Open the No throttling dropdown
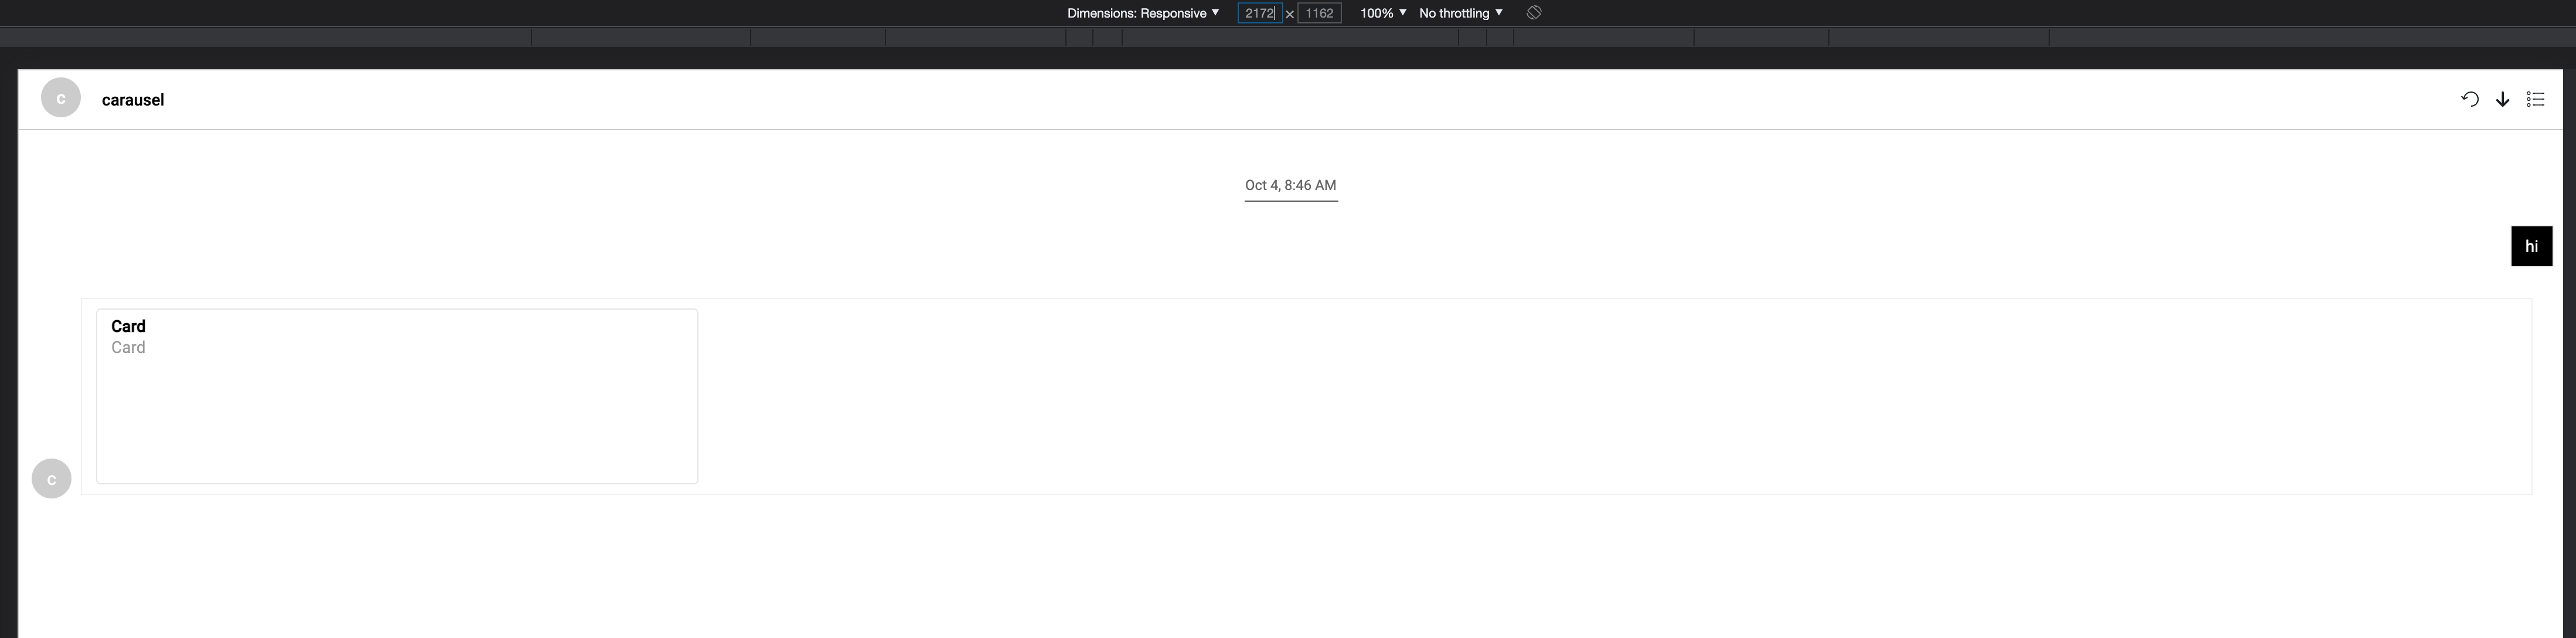The height and width of the screenshot is (638, 2576). click(x=1460, y=12)
